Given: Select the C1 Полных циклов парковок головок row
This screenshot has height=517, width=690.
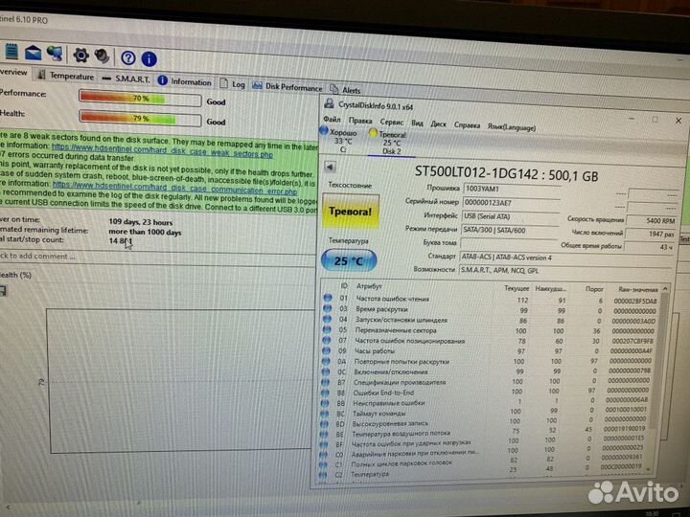Looking at the screenshot, I should point(484,462).
